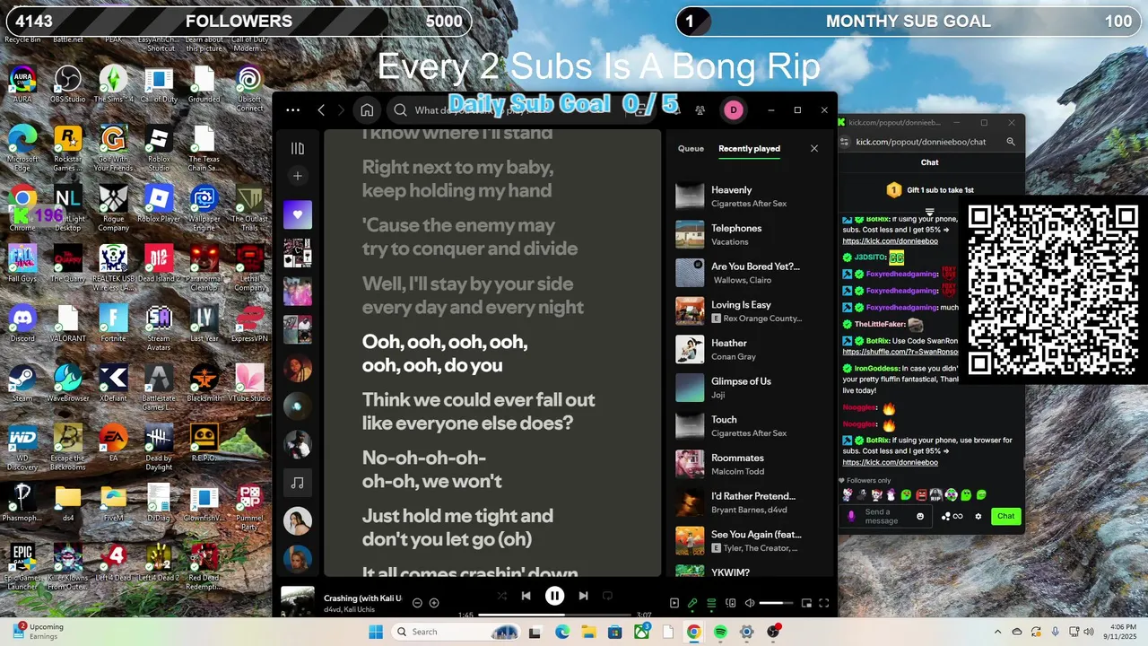Open Liked Songs heart playlist
Screen dimensions: 1148x646
(x=298, y=214)
